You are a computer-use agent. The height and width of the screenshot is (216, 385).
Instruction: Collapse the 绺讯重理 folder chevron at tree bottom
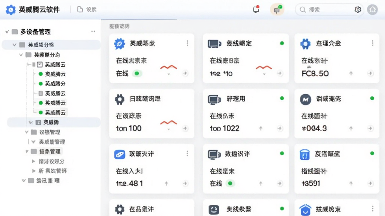[x=24, y=181]
